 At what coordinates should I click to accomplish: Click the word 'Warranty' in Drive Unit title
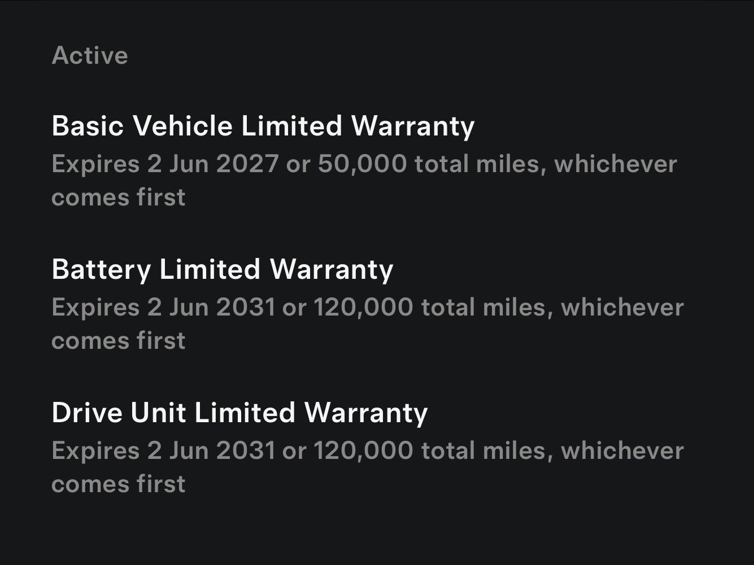[x=366, y=412]
